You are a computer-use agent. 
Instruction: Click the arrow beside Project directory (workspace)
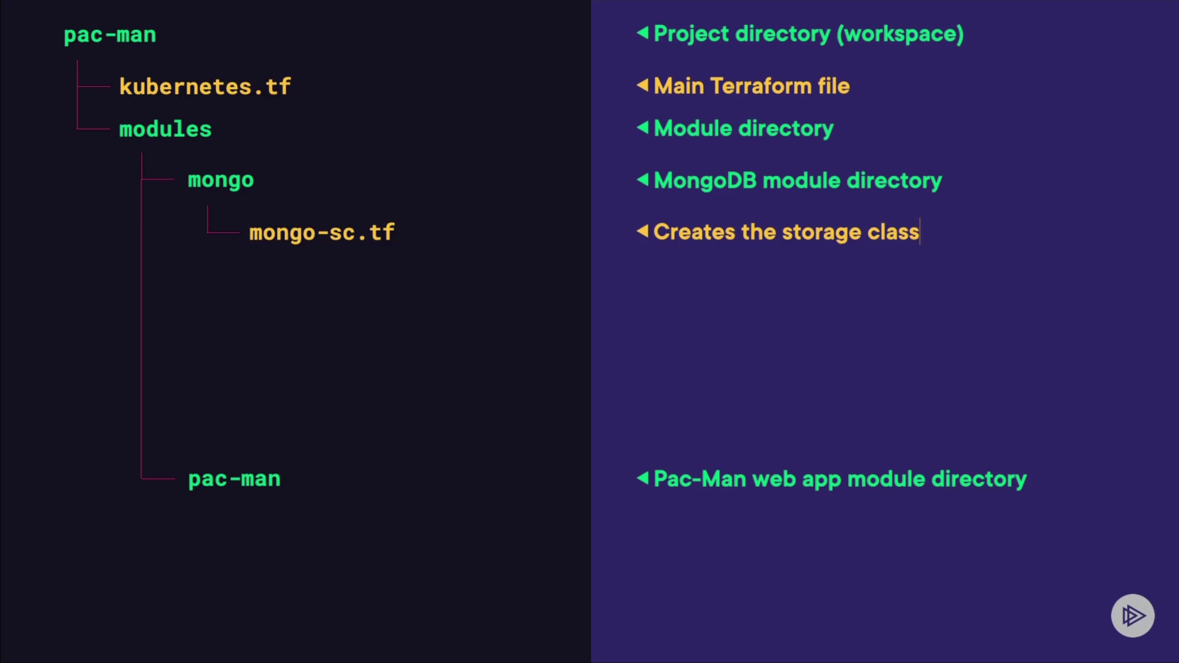(642, 33)
